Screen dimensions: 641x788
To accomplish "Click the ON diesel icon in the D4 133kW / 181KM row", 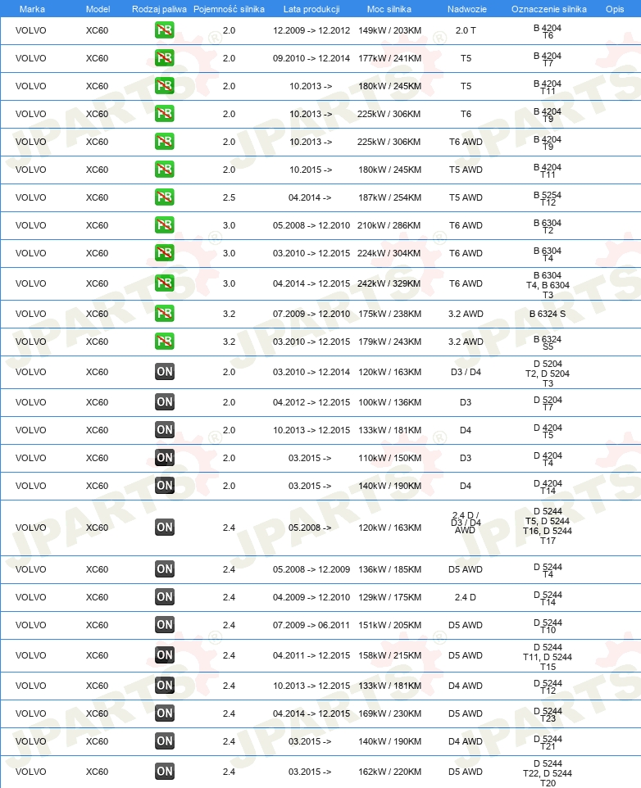I will pyautogui.click(x=165, y=430).
